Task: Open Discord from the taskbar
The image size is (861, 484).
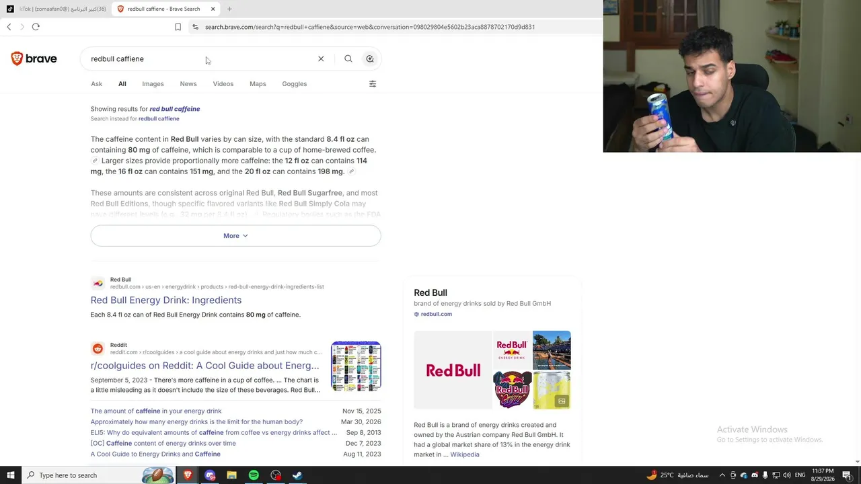Action: [x=210, y=475]
